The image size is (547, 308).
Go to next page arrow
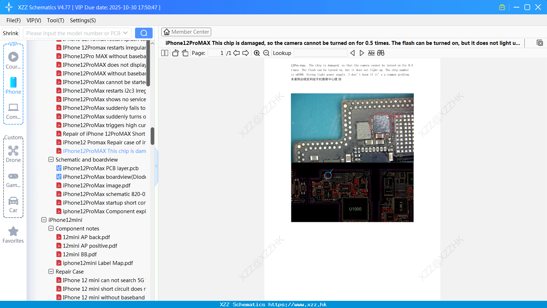246,53
